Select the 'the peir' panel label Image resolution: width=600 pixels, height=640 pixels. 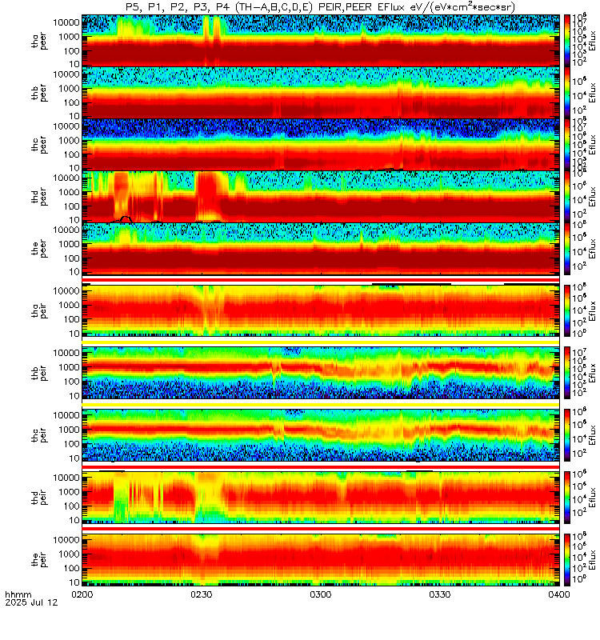click(39, 559)
